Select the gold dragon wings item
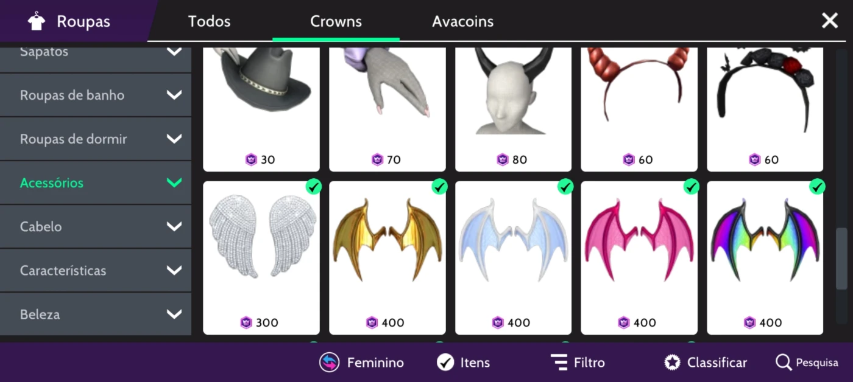 (x=387, y=258)
